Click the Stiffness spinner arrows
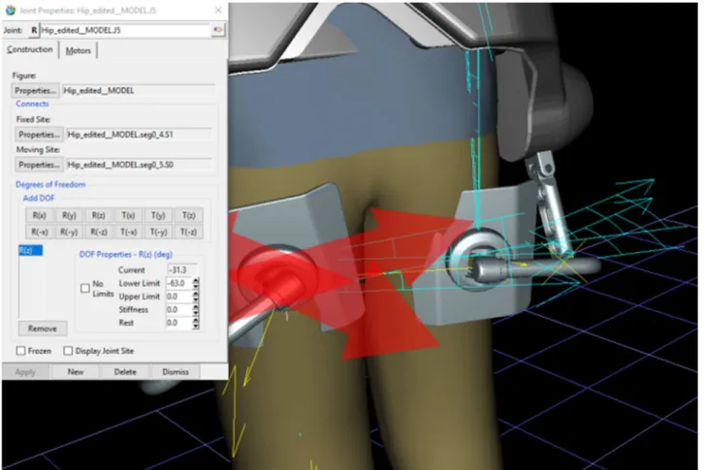The width and height of the screenshot is (704, 470). coord(196,309)
